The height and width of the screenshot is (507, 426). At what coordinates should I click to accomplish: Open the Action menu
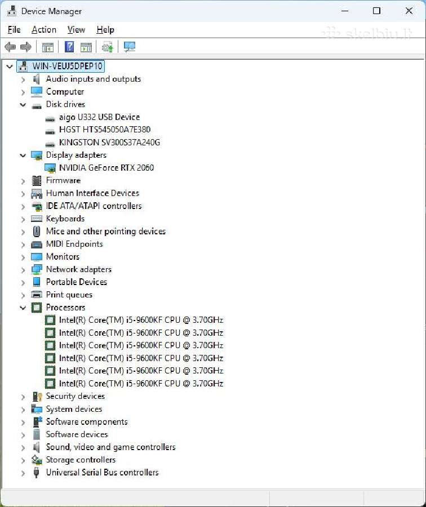(x=44, y=30)
